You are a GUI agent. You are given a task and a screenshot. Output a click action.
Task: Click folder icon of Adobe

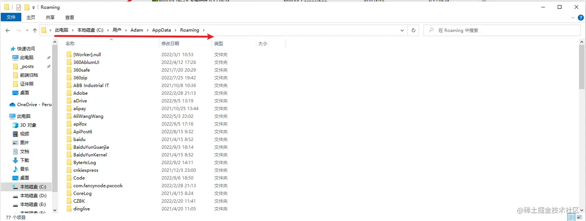point(69,93)
